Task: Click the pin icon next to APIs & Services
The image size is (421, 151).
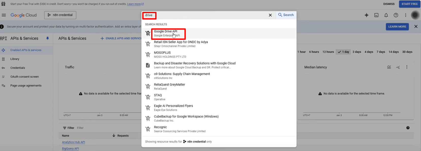Action: pos(48,39)
